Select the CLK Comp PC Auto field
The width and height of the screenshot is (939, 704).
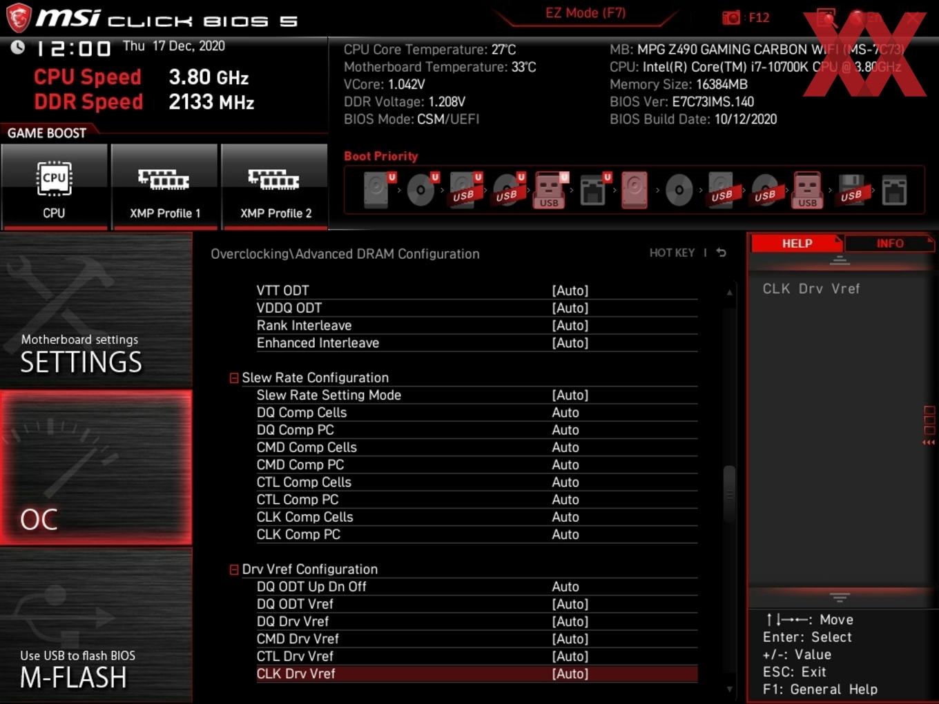click(x=565, y=534)
